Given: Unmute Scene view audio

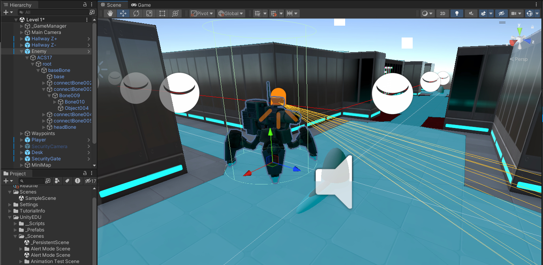Looking at the screenshot, I should coord(471,13).
